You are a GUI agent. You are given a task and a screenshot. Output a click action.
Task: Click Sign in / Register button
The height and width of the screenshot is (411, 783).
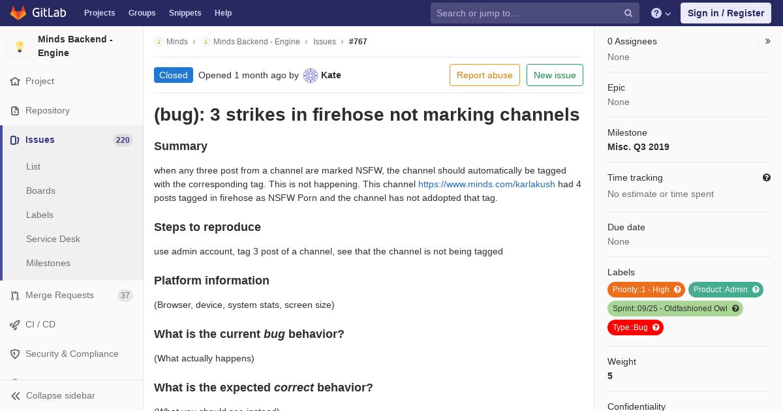(x=726, y=13)
